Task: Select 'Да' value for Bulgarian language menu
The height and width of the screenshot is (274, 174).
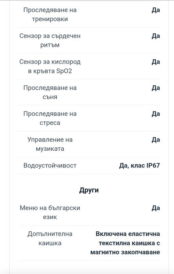Action: 156,208
